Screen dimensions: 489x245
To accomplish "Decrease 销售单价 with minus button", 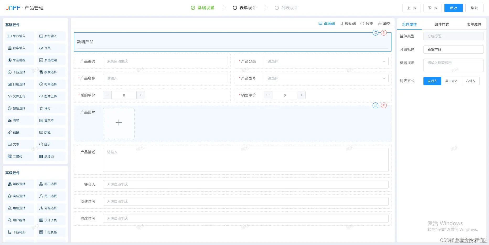I will click(x=268, y=95).
